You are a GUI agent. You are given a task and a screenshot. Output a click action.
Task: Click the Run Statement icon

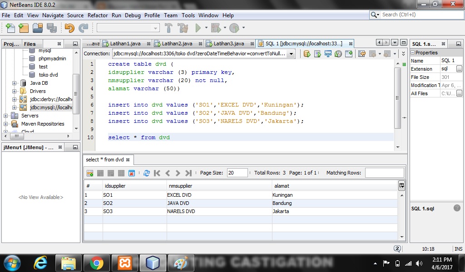click(x=317, y=53)
